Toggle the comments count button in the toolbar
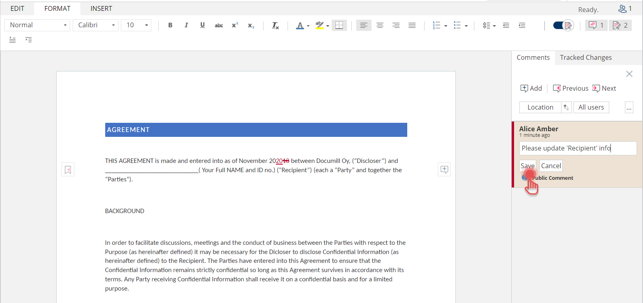This screenshot has width=643, height=303. [x=596, y=25]
